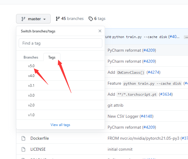Switch to tag v2.0
Screen dimensions: 188x159
(x=31, y=105)
